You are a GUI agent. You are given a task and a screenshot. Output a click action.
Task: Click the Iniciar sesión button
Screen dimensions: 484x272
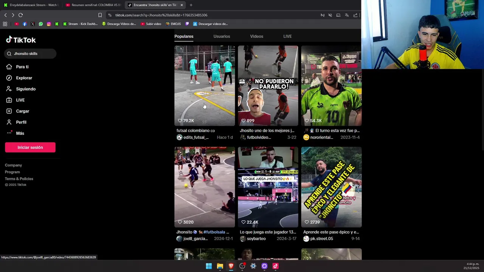[30, 147]
